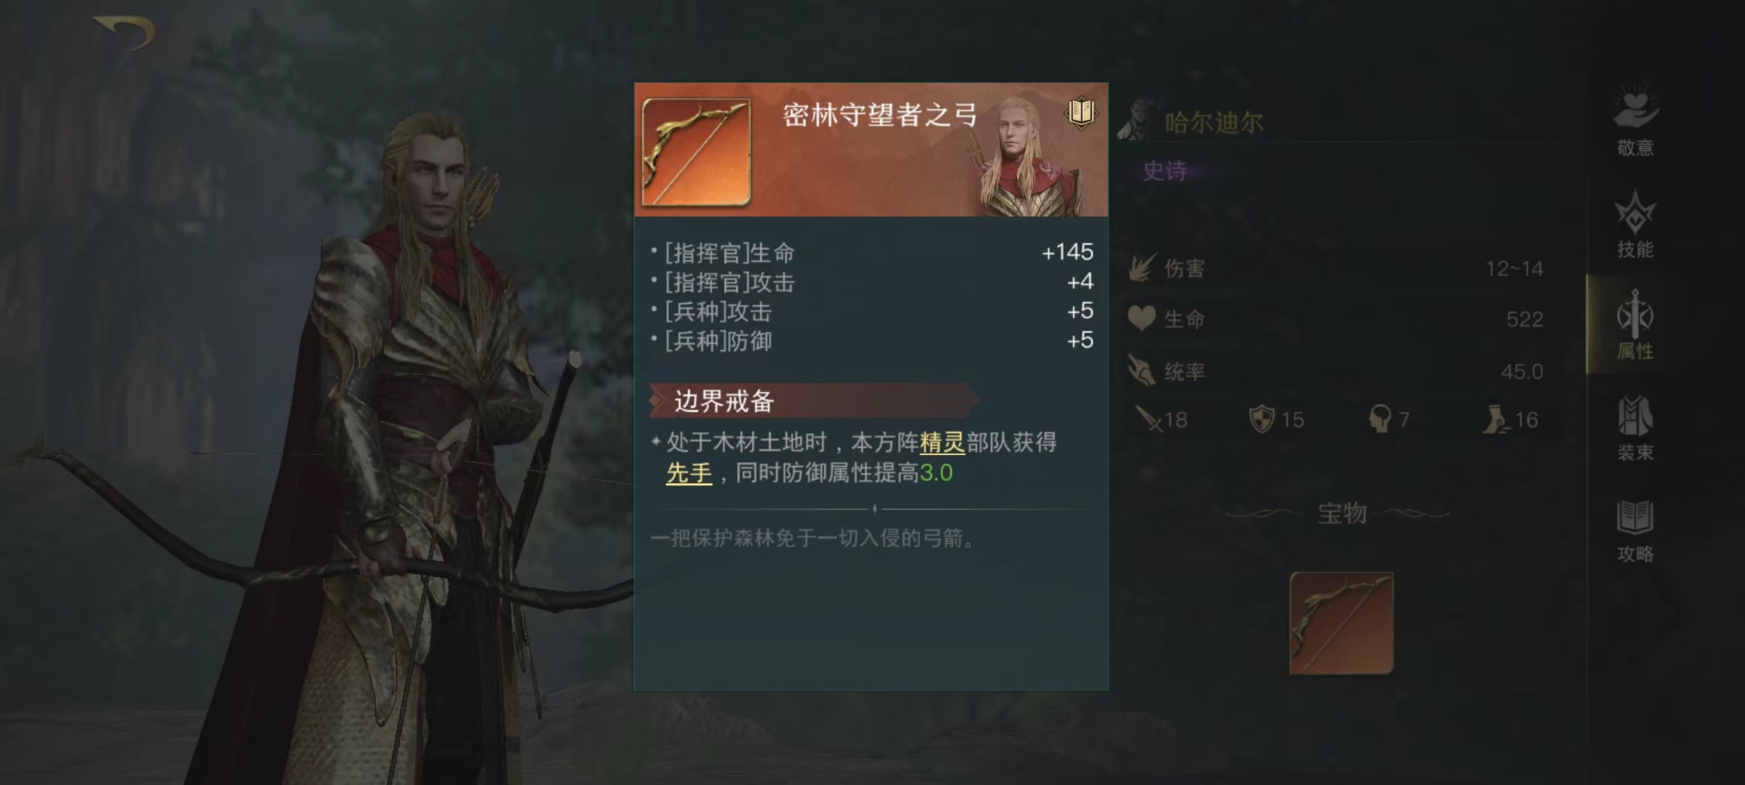Image resolution: width=1745 pixels, height=785 pixels.
Task: Open the 装束 outfit tab icon
Action: coord(1635,427)
